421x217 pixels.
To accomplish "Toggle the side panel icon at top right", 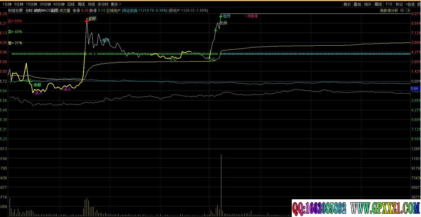I will (408, 11).
